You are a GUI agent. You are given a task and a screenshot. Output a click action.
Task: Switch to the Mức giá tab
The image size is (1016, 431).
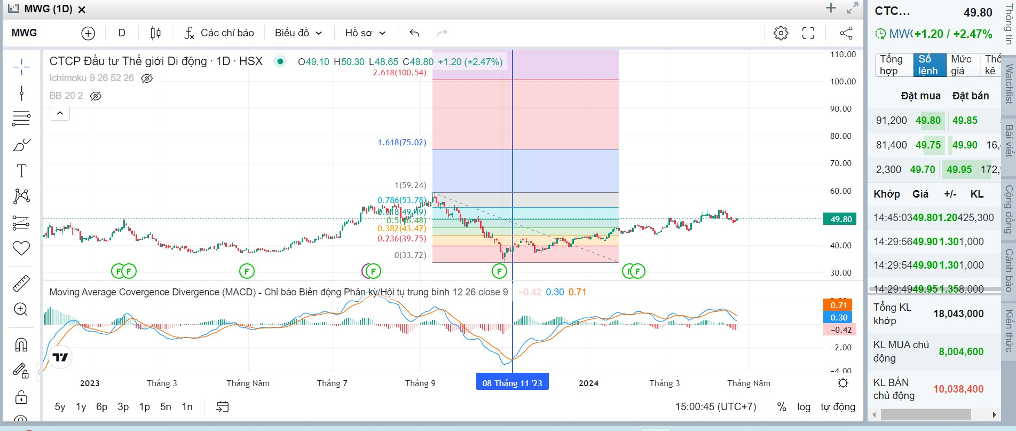pos(963,65)
